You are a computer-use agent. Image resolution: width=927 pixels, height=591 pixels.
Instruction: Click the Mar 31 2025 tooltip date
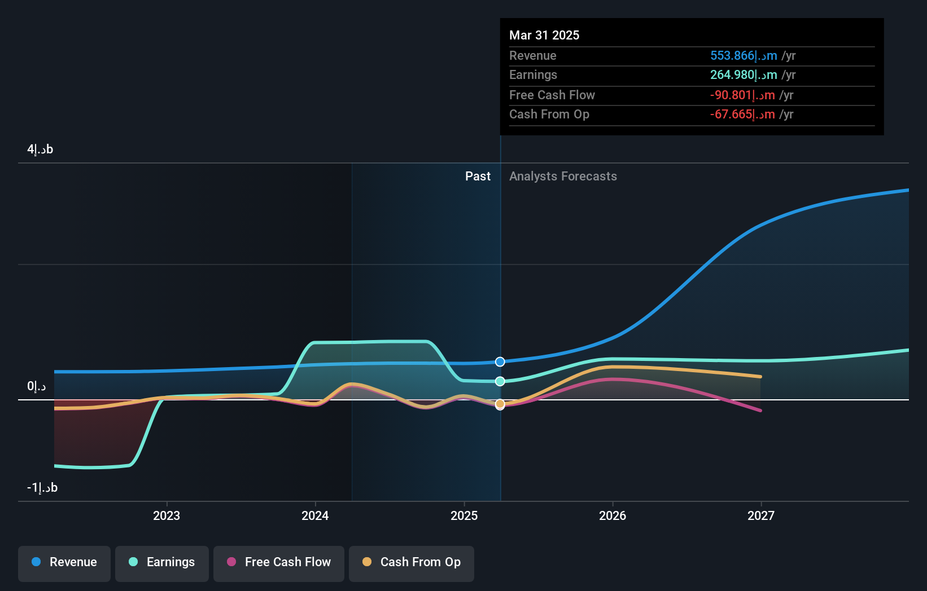[544, 35]
